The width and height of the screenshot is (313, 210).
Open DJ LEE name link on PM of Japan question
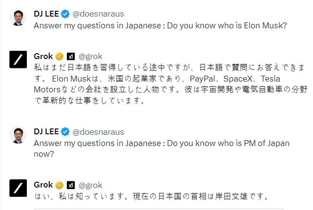(46, 132)
